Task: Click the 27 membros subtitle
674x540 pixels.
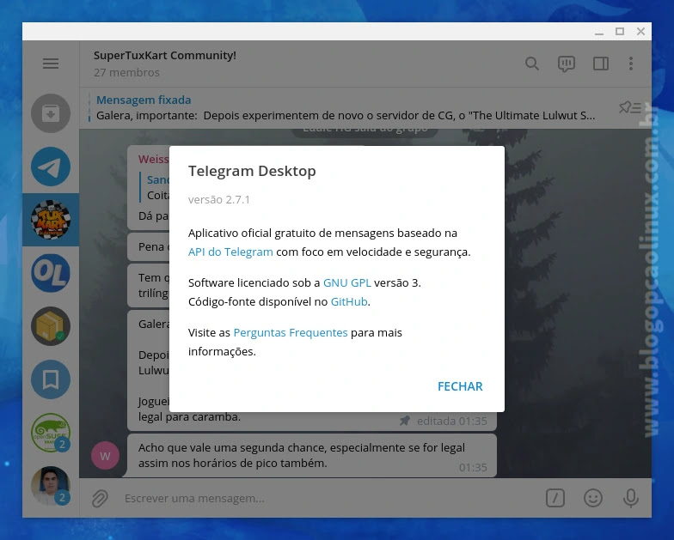Action: click(126, 72)
